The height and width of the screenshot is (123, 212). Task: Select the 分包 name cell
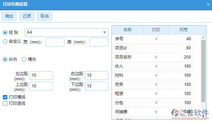[x=128, y=103]
